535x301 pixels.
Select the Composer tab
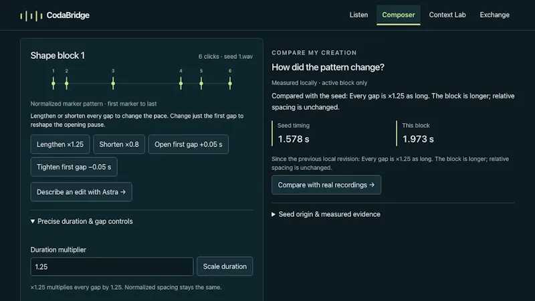point(398,15)
